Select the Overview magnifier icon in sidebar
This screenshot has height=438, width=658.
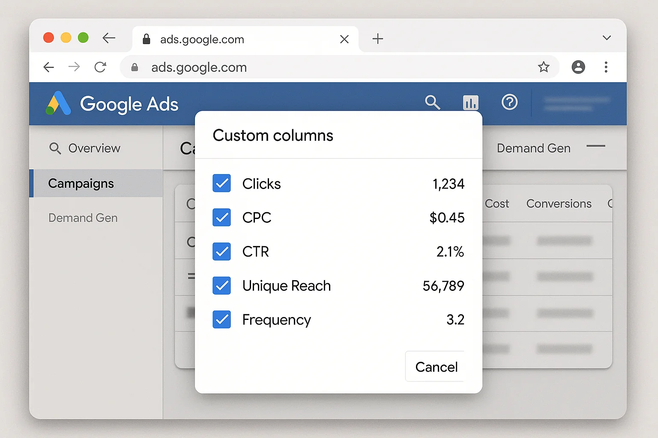[55, 148]
